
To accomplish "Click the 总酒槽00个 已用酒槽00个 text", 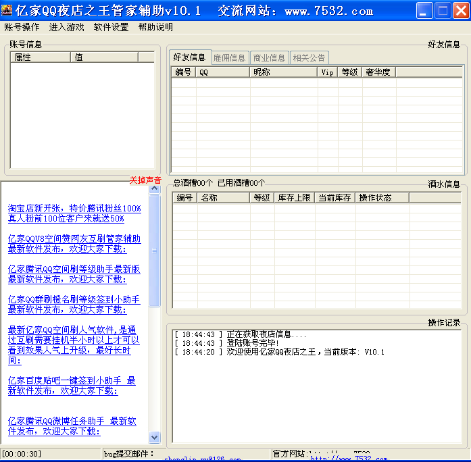I will pyautogui.click(x=219, y=182).
